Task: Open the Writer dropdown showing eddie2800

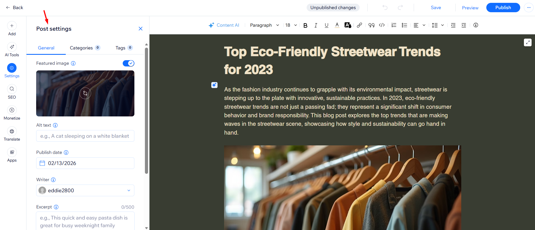Action: click(85, 191)
